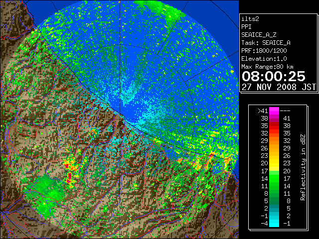Click the 'Reflectivity in dBZ' legend title
319x239 pixels.
tap(303, 167)
